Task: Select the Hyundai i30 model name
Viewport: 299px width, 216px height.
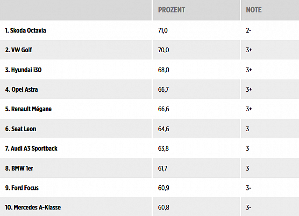Action: click(23, 70)
